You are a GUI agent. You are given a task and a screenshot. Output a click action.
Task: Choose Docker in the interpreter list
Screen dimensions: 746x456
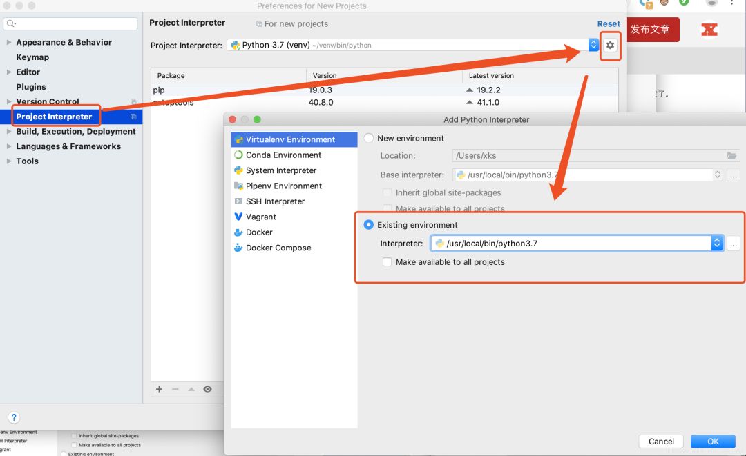click(x=294, y=232)
